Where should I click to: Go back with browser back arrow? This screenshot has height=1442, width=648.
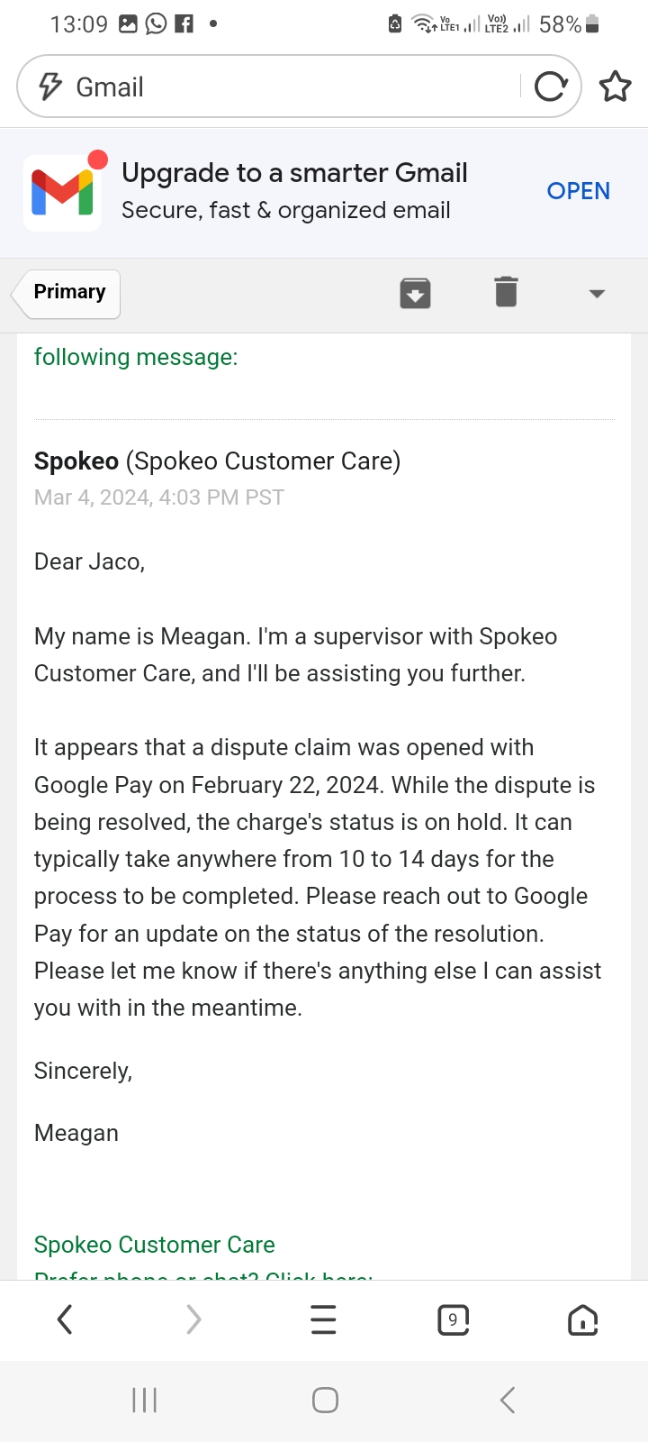coord(65,1320)
